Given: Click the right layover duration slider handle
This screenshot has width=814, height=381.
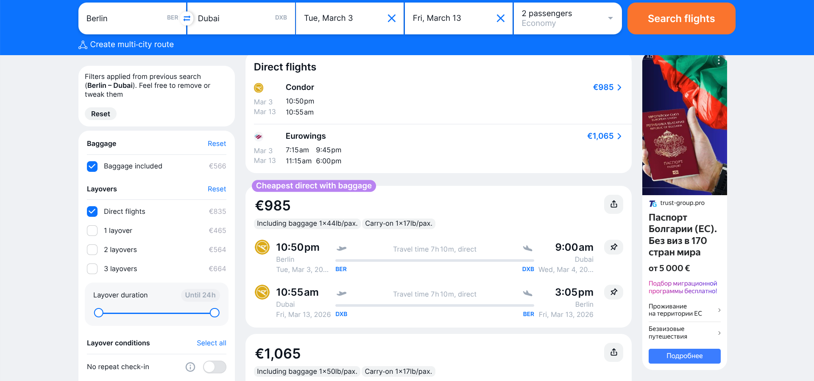Looking at the screenshot, I should point(215,313).
